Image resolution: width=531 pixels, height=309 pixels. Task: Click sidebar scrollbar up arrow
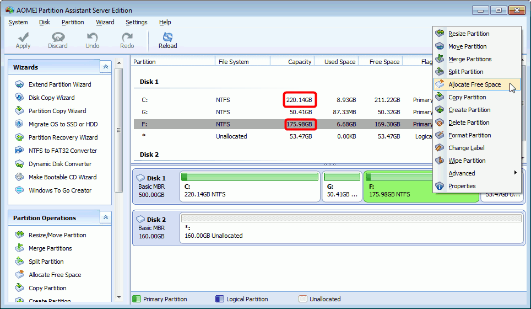[119, 63]
